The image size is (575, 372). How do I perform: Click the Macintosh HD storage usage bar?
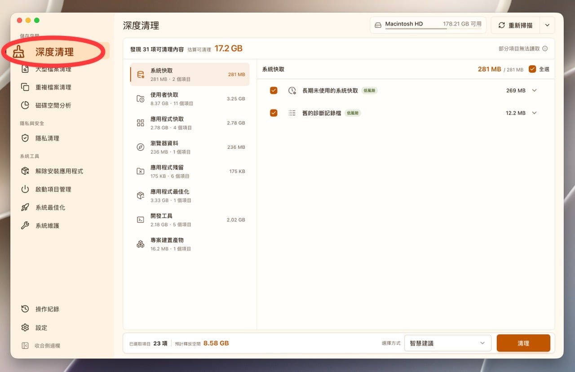coord(433,29)
